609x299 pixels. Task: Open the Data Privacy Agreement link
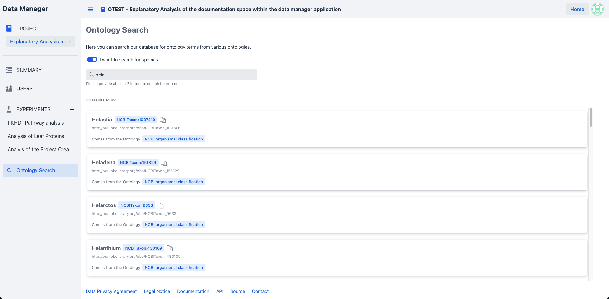tap(111, 291)
